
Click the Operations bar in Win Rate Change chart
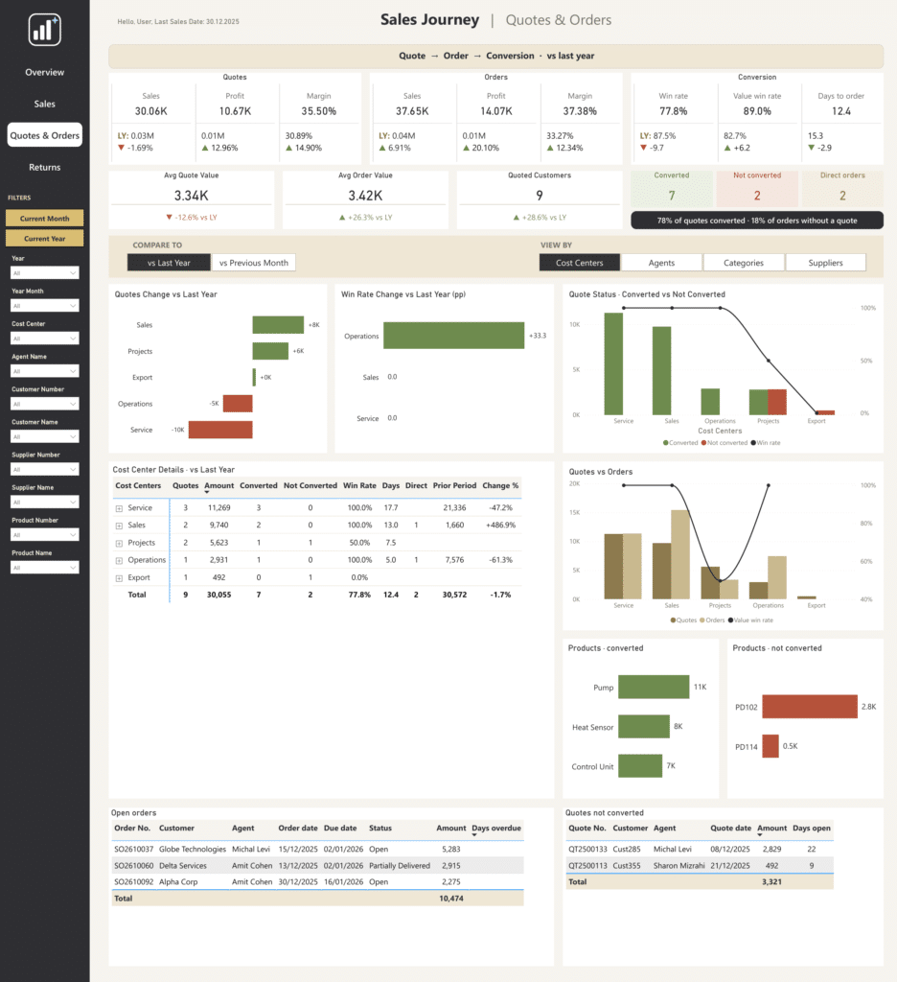454,336
